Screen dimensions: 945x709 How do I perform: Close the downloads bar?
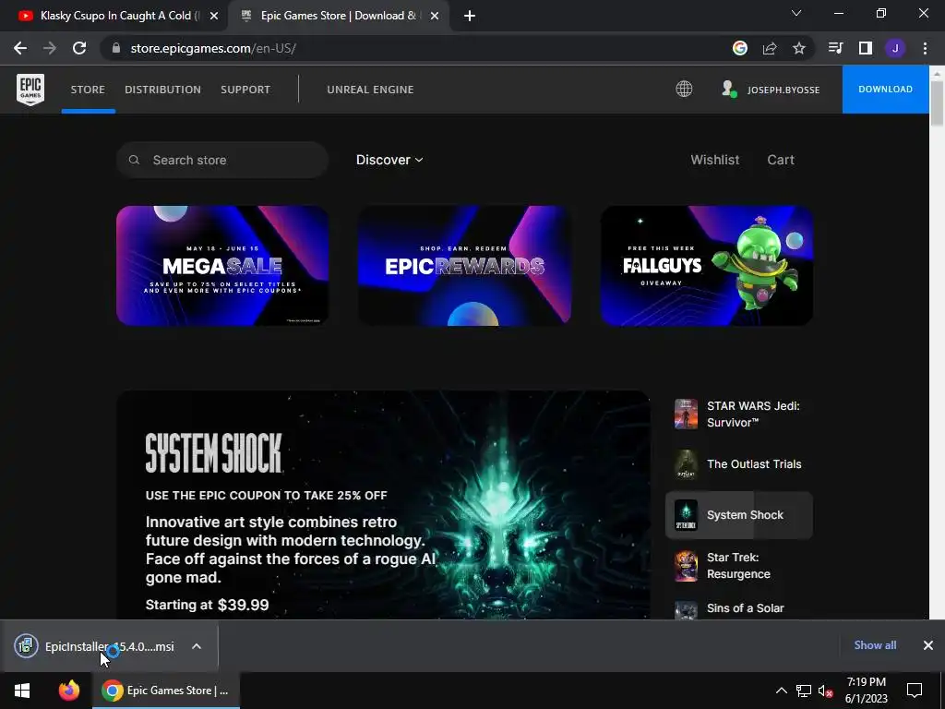click(928, 645)
